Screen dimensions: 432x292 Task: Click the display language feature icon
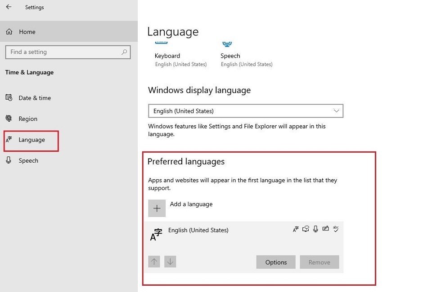296,229
